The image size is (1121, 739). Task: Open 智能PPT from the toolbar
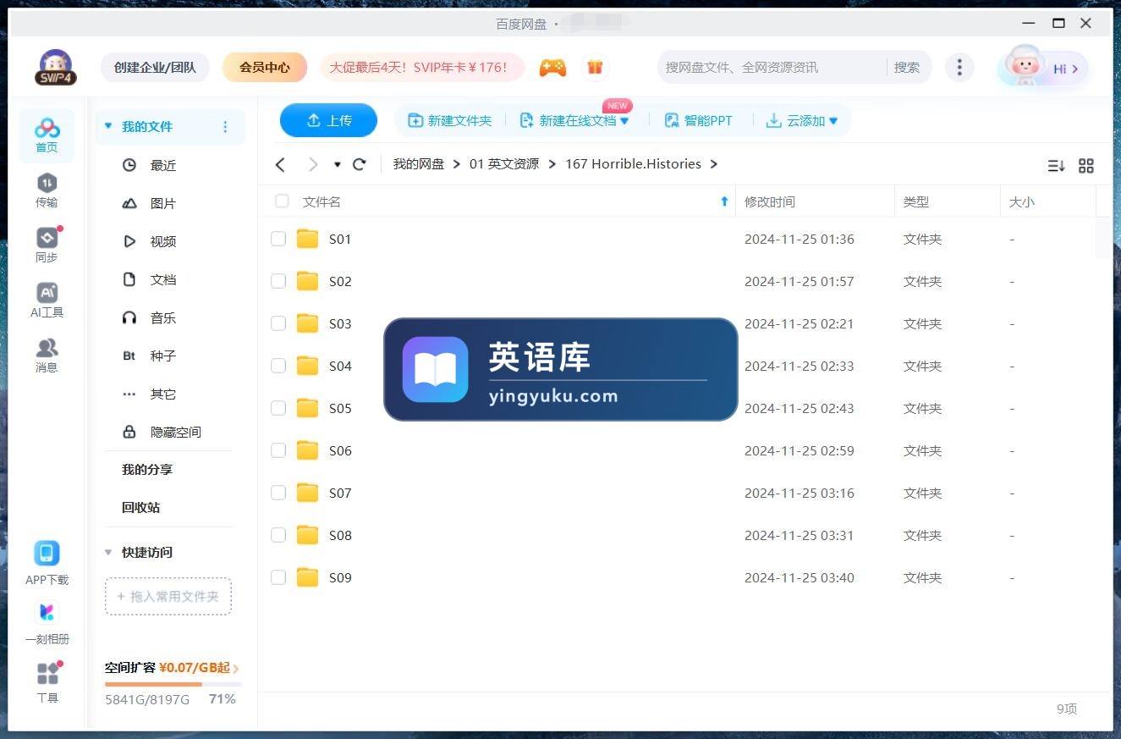(x=698, y=121)
